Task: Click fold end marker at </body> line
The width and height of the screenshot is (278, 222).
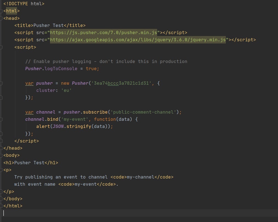Action: click(1, 199)
